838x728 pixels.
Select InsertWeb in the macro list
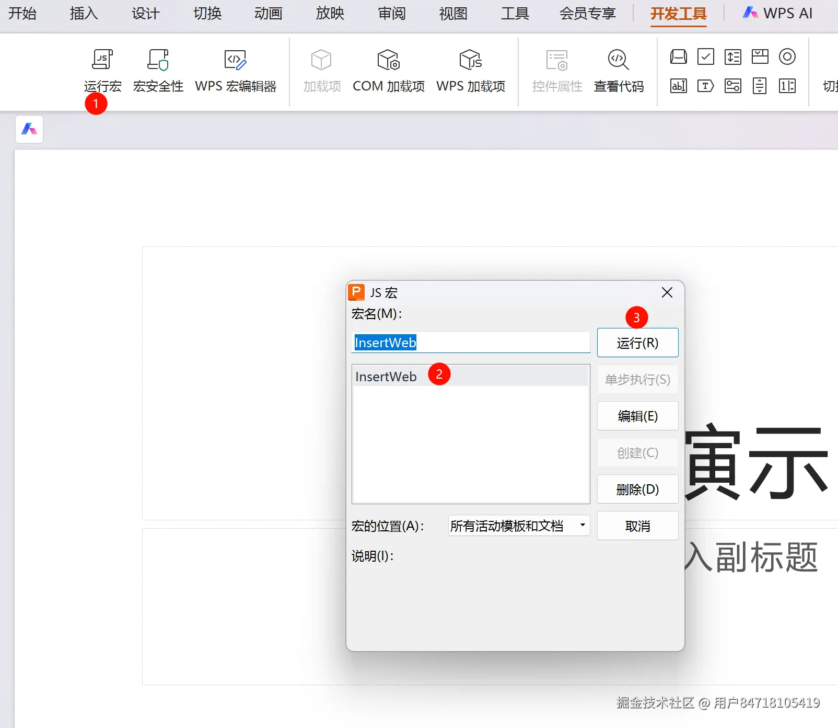470,377
